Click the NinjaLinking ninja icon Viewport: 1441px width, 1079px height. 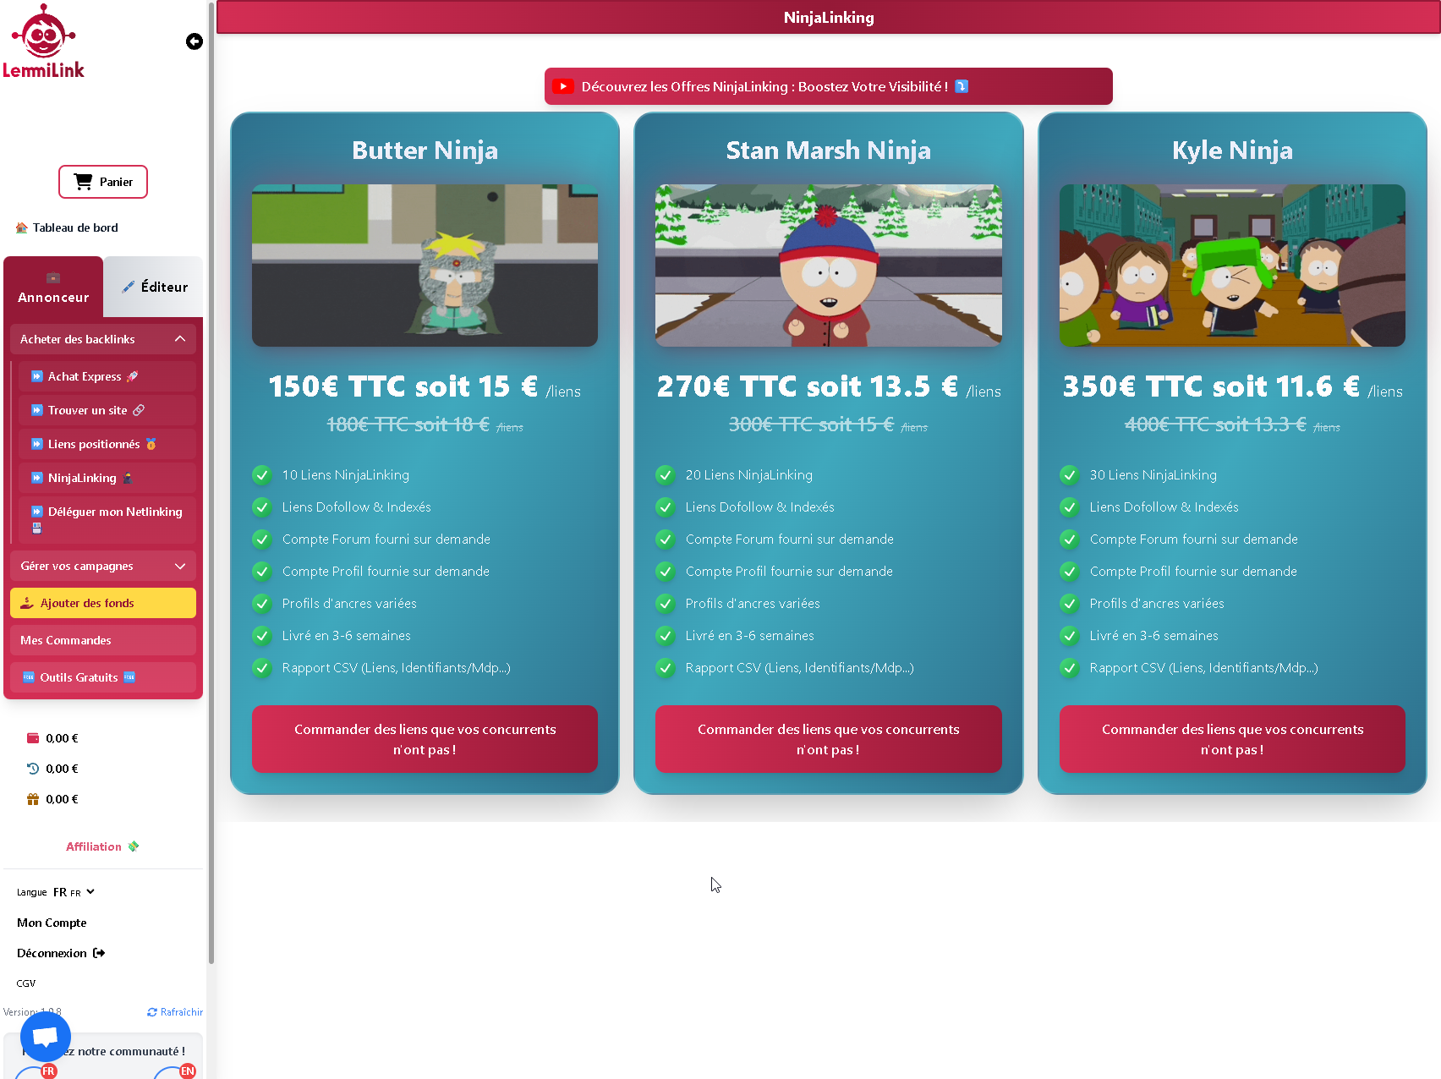(128, 478)
